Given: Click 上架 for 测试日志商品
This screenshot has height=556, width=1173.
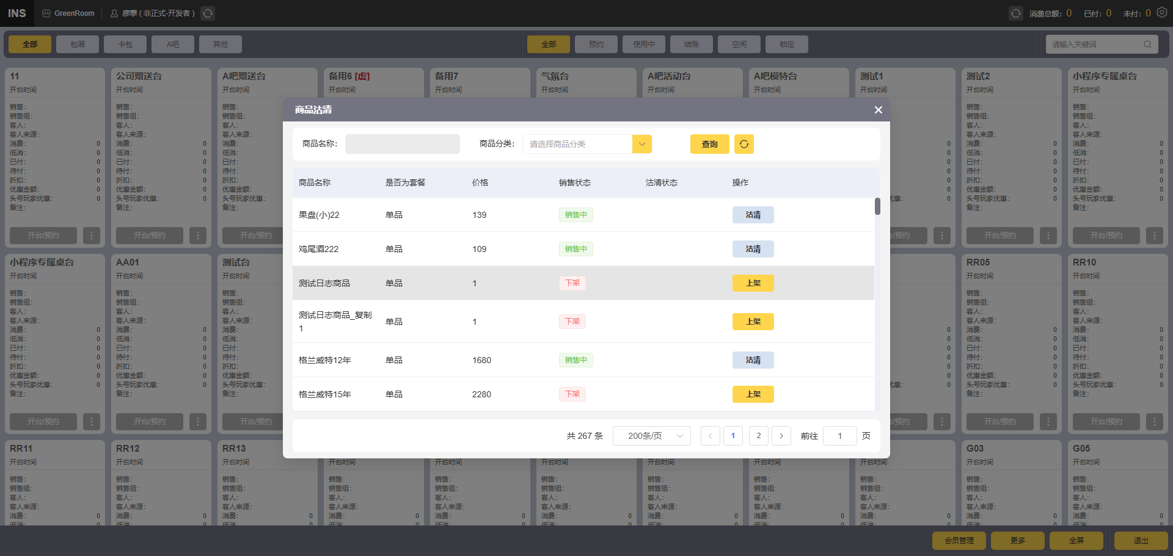Looking at the screenshot, I should pyautogui.click(x=753, y=283).
